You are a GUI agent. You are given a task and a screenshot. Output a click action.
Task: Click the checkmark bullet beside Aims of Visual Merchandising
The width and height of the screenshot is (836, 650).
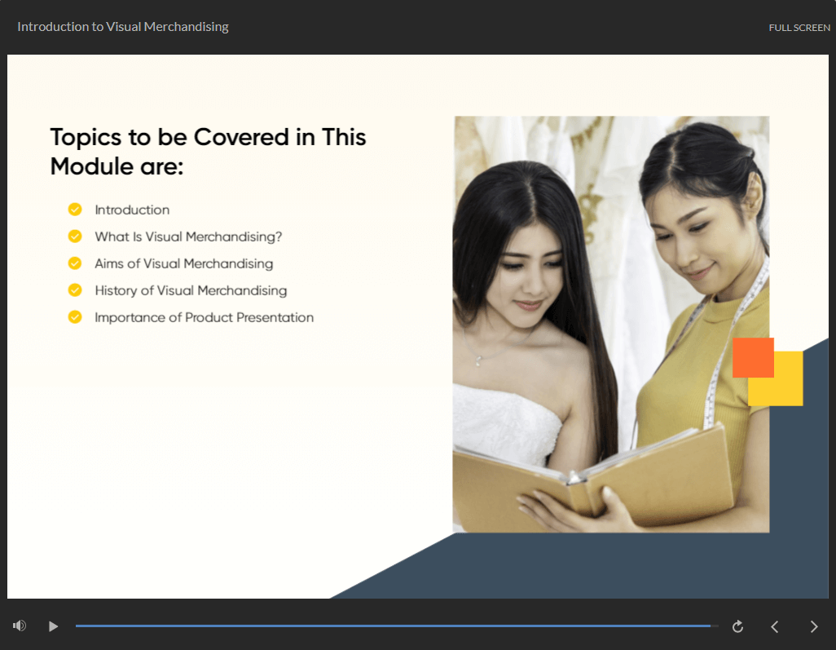[x=75, y=263]
